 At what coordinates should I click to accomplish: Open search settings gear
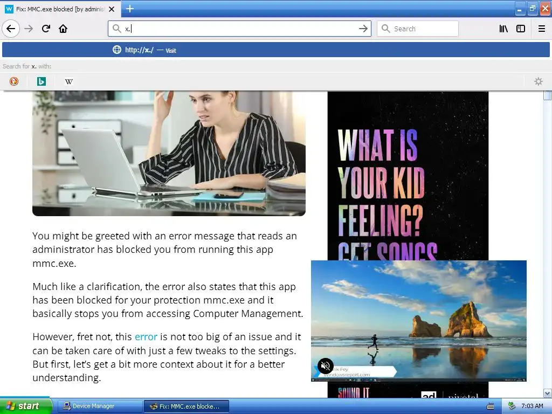(x=539, y=81)
